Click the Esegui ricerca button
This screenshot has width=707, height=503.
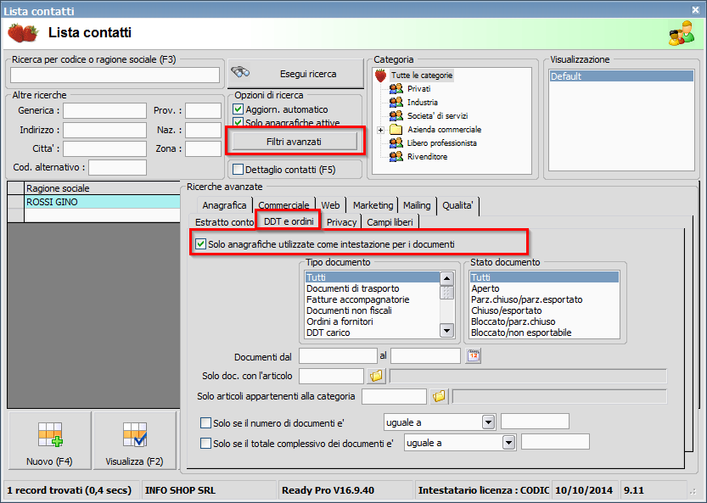(295, 74)
